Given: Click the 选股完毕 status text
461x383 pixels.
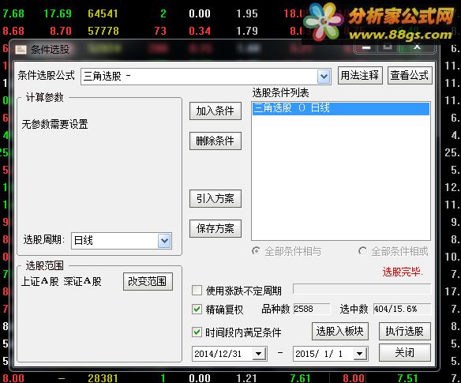Looking at the screenshot, I should coord(403,272).
